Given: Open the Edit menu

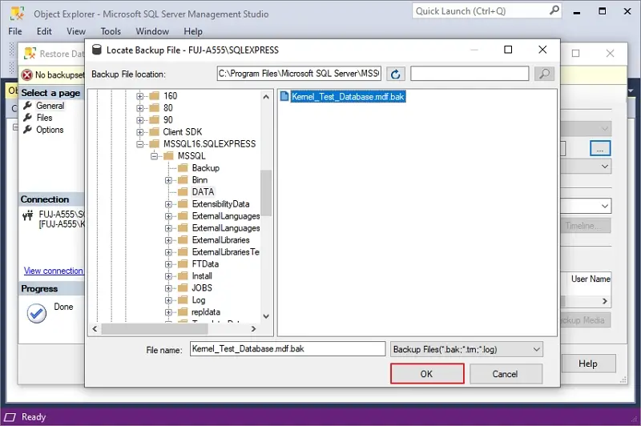Looking at the screenshot, I should 44,31.
